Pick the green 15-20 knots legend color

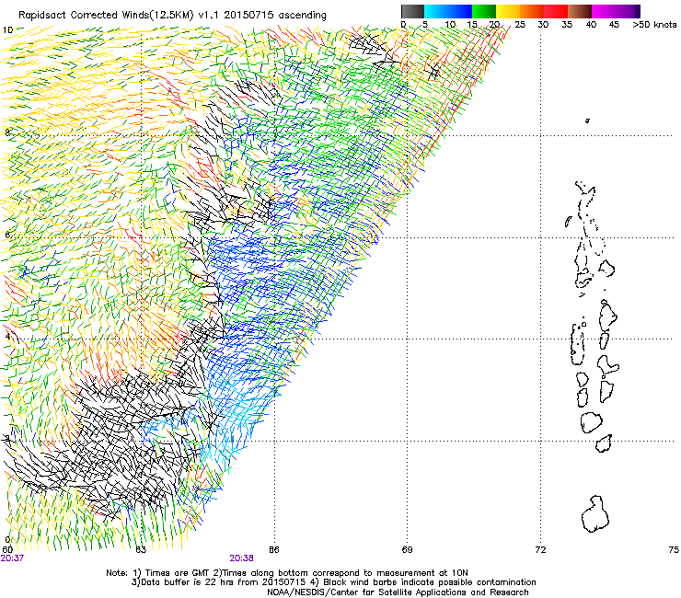(x=484, y=11)
